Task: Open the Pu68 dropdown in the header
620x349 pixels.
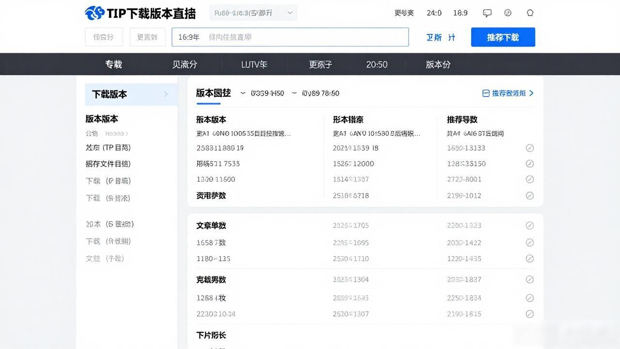Action: pyautogui.click(x=253, y=13)
